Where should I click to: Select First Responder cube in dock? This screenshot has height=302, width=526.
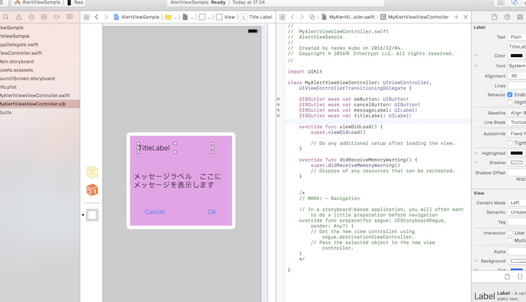(92, 190)
